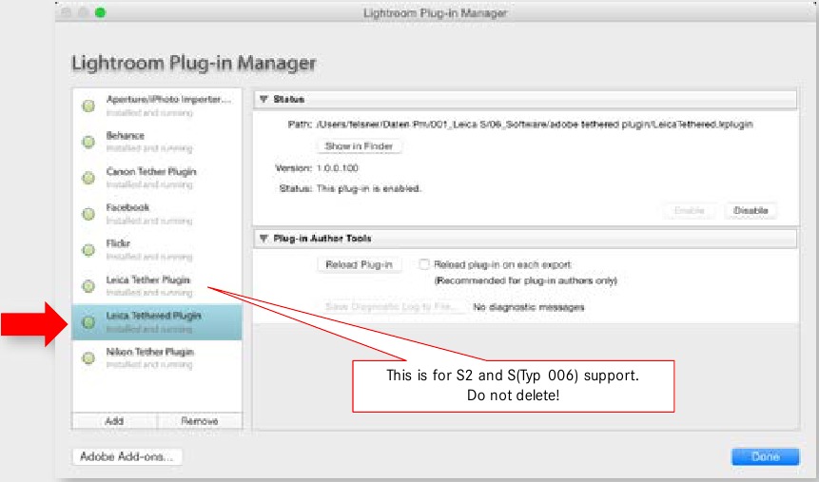Viewport: 819px width, 482px height.
Task: Select highlighted Leica Tethered Plugin row
Action: click(157, 322)
